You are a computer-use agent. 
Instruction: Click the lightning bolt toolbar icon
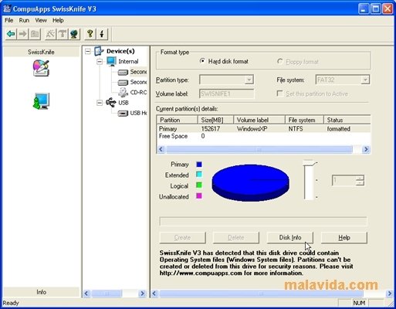(x=102, y=34)
